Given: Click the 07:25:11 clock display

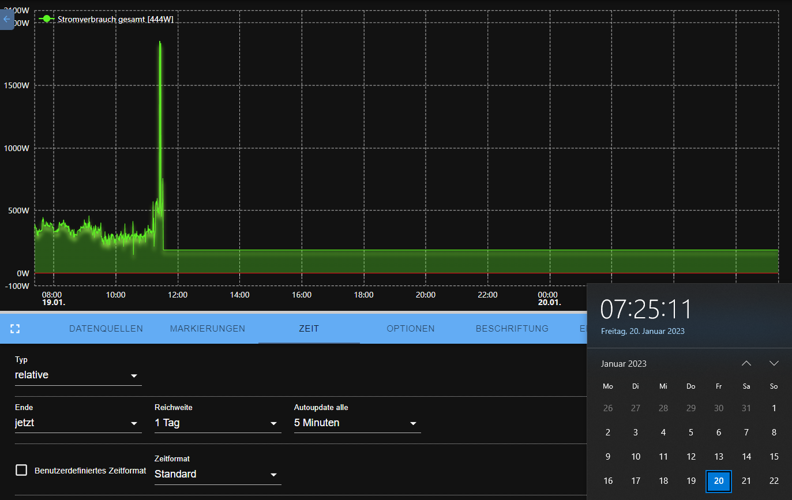Looking at the screenshot, I should pos(646,309).
